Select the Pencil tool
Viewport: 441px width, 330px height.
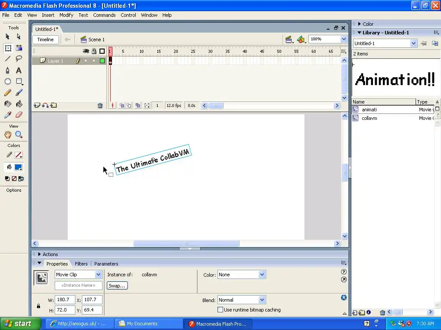click(8, 93)
